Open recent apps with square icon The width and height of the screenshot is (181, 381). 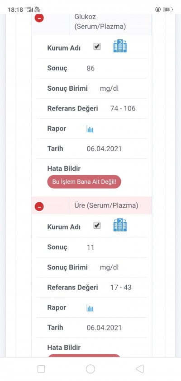click(x=41, y=369)
